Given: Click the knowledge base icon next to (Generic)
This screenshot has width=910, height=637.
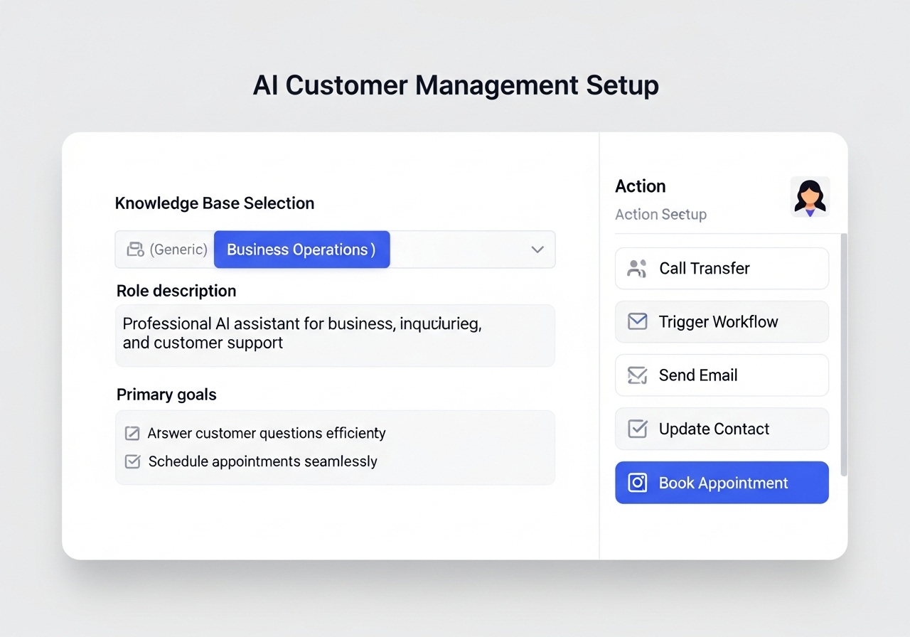Looking at the screenshot, I should 135,250.
